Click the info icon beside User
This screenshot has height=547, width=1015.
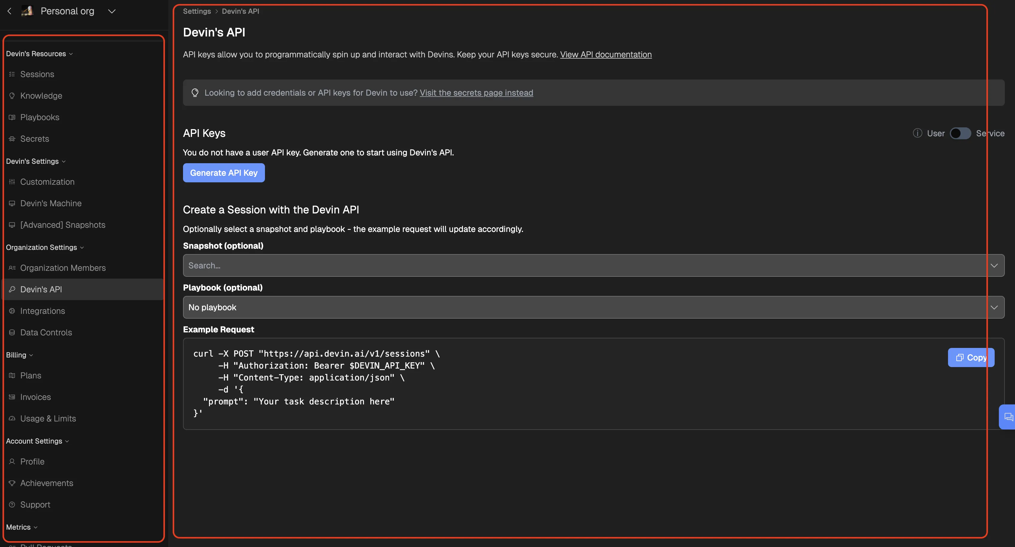pyautogui.click(x=917, y=133)
